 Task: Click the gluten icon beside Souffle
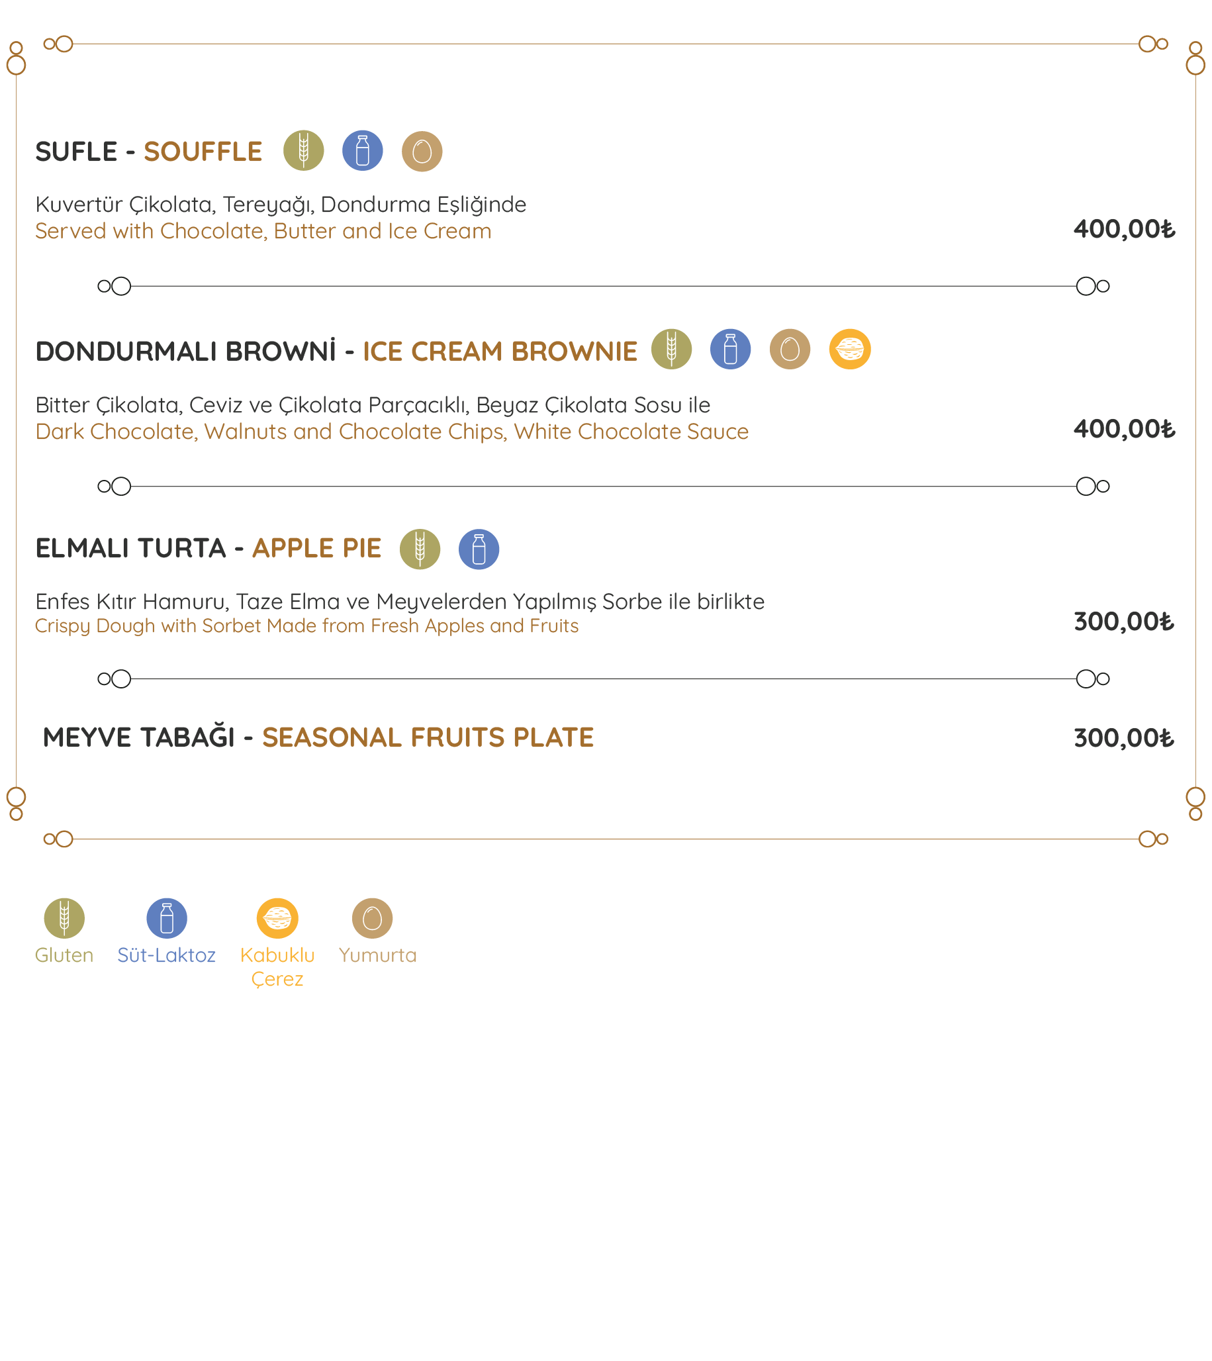pyautogui.click(x=304, y=150)
